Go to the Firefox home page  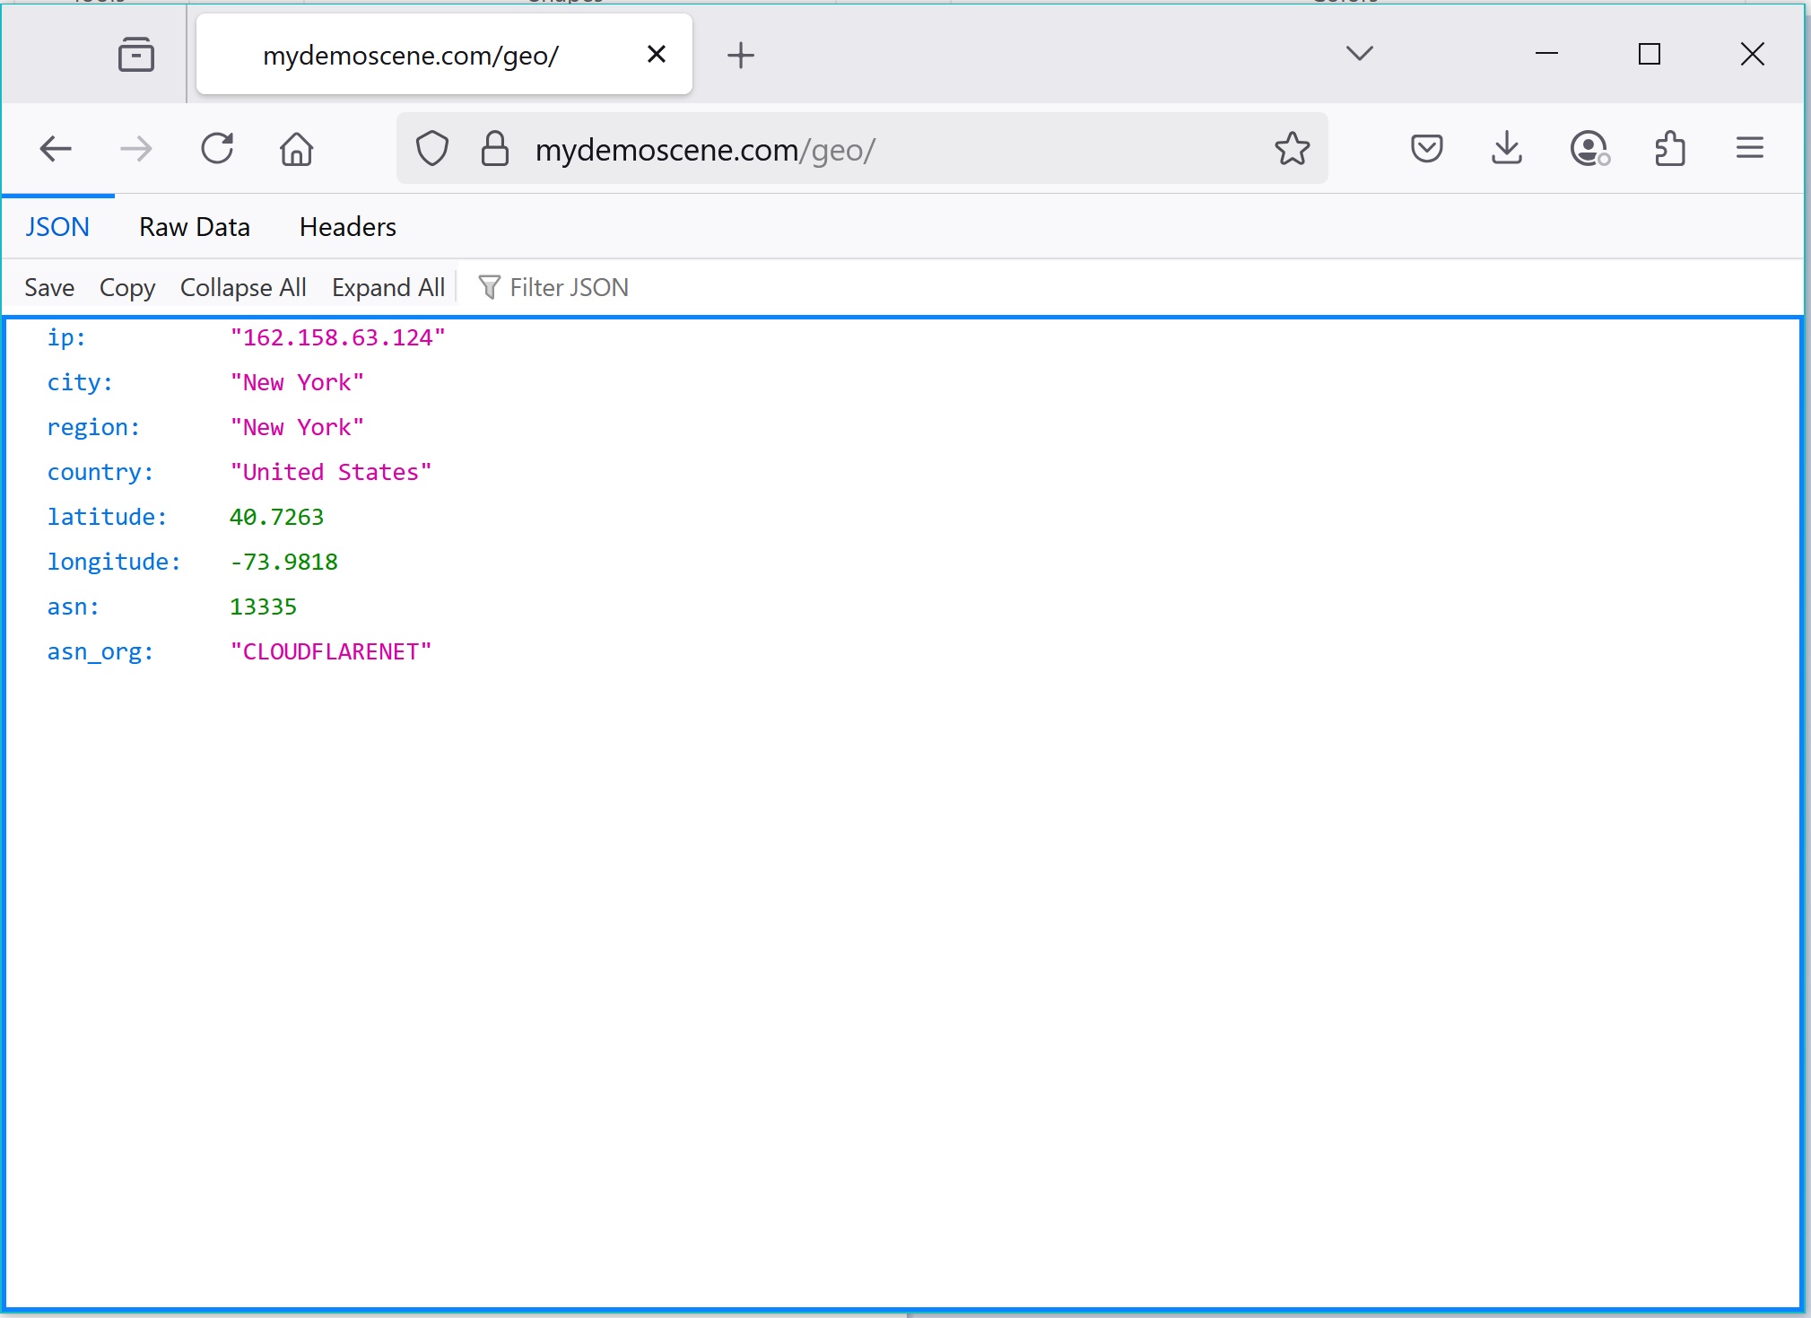[296, 148]
